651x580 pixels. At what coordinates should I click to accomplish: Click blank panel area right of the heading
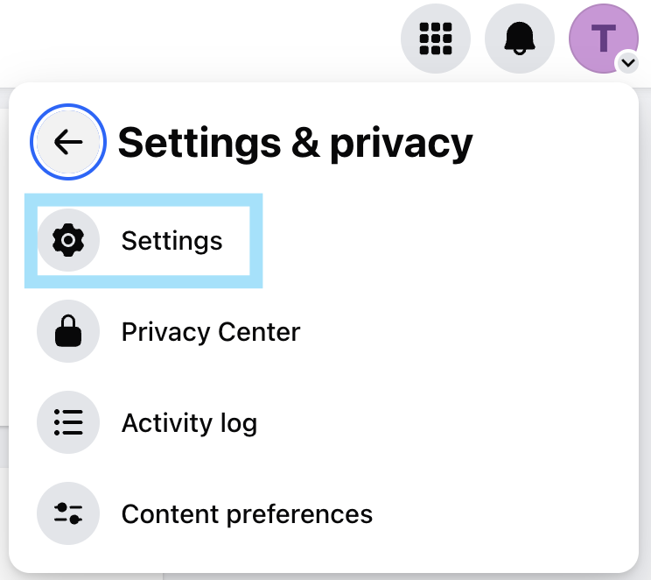(551, 143)
